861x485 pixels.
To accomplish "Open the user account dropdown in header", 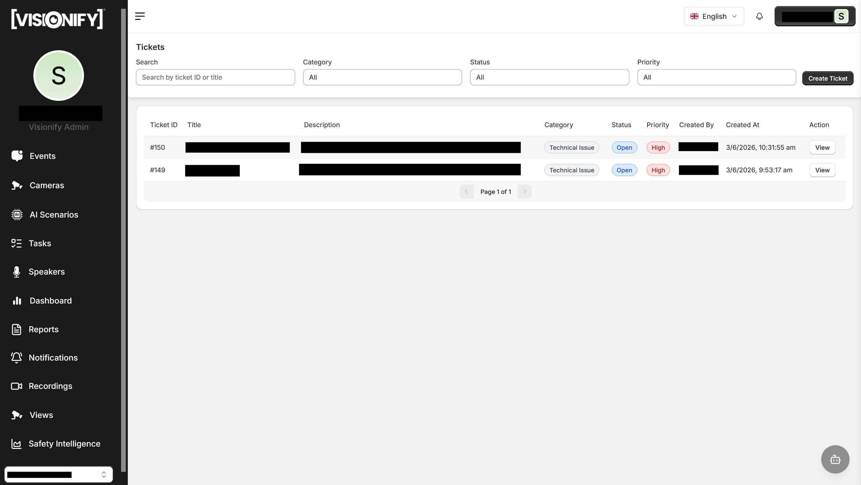I will [x=815, y=16].
